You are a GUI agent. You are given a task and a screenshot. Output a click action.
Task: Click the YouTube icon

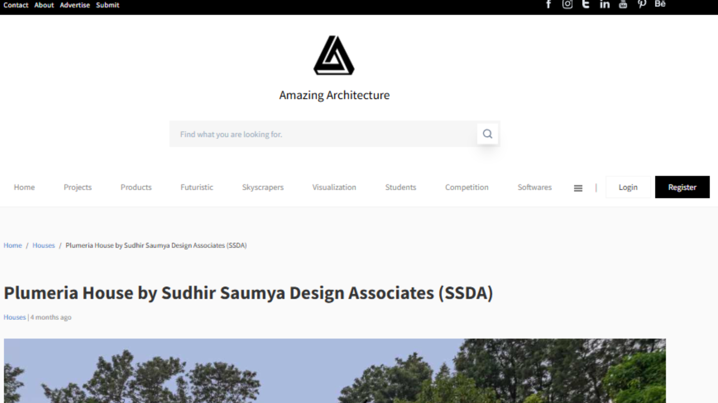point(623,4)
